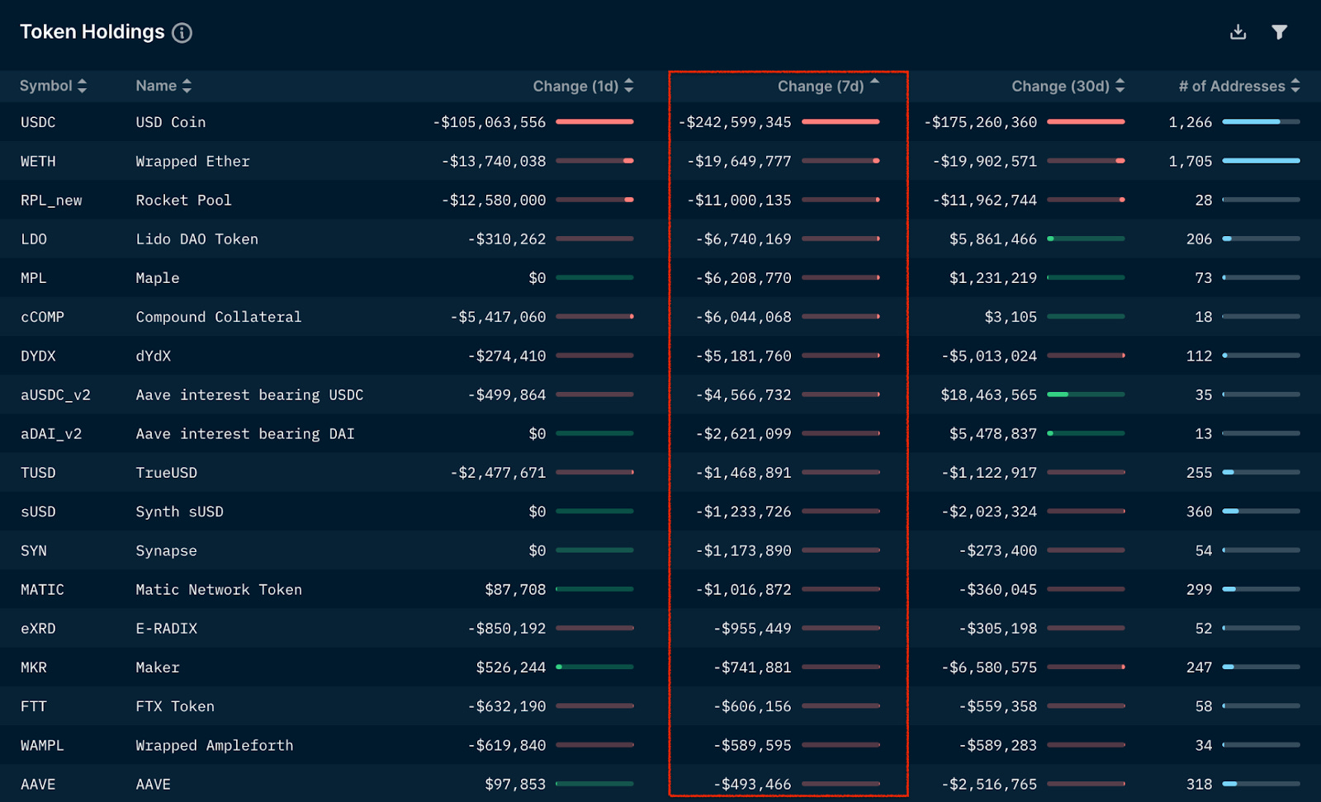Click the -$19,649,777 WETH 7d value
The image size is (1321, 802).
tap(739, 161)
